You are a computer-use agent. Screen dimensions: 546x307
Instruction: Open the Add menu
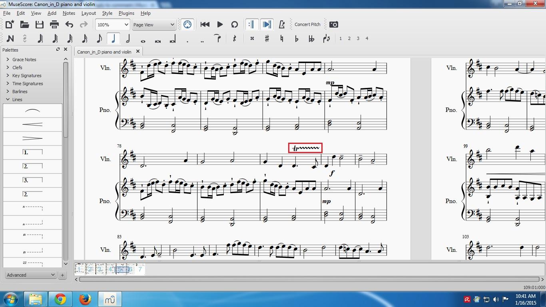(52, 13)
